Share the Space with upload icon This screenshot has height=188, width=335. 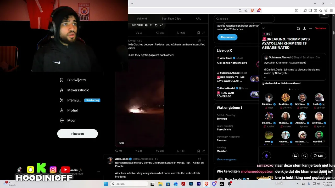click(304, 28)
